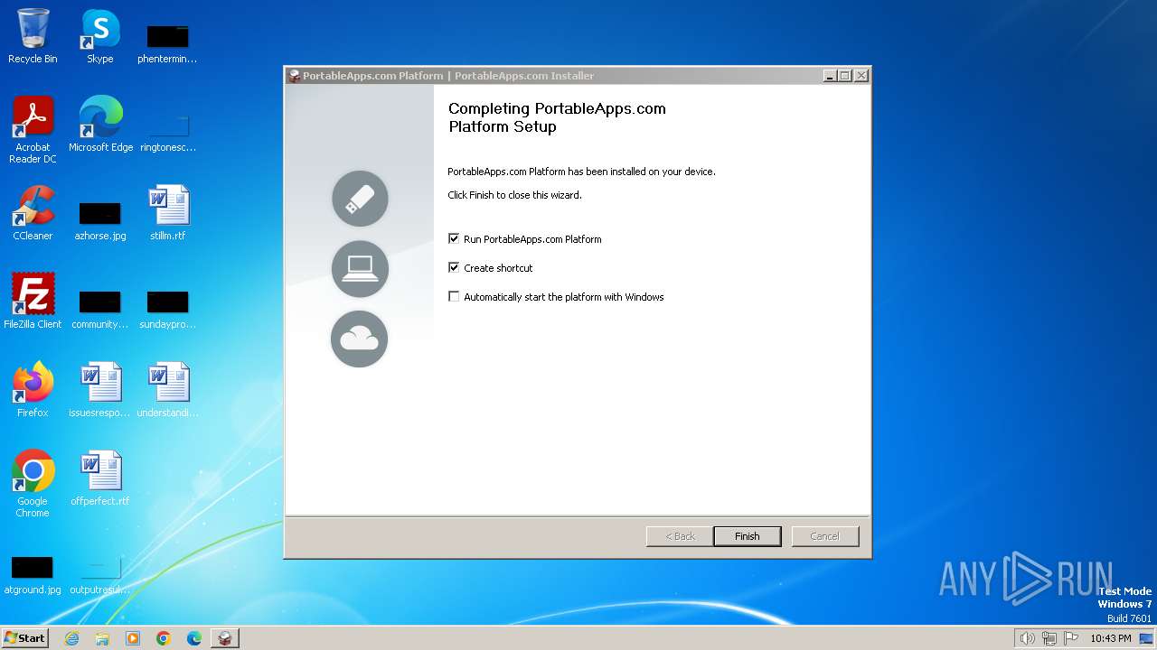
Task: Select atground.jpg file on desktop
Action: (33, 576)
